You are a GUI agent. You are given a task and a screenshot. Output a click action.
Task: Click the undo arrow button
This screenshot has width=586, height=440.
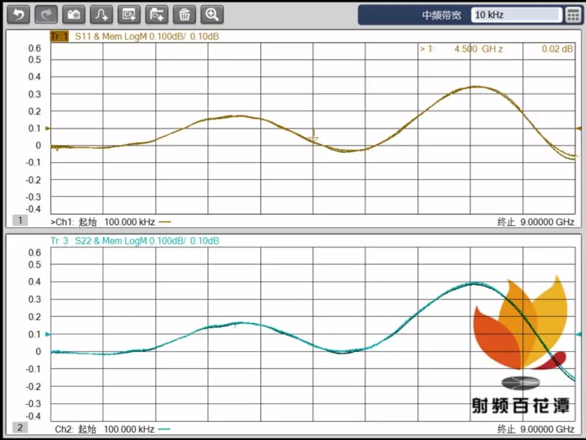click(18, 15)
